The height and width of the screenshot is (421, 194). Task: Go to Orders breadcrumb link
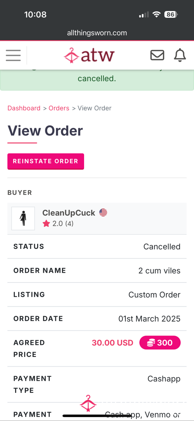click(x=59, y=108)
